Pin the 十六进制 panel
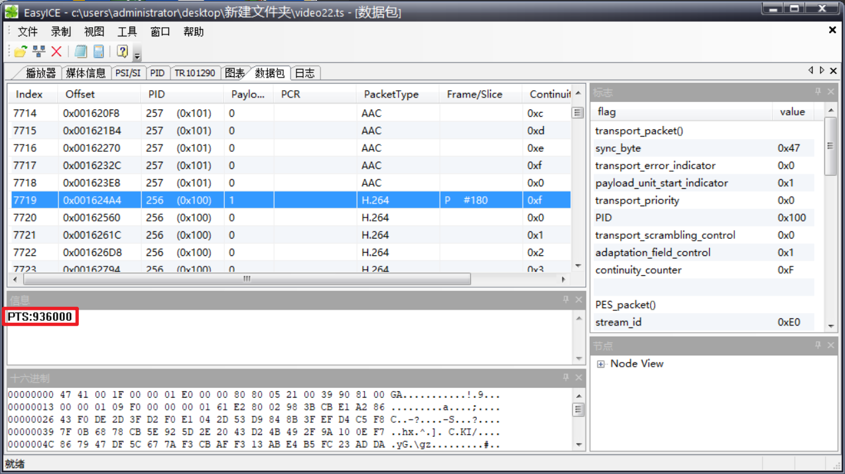Screen dimensions: 845x474 pos(566,377)
